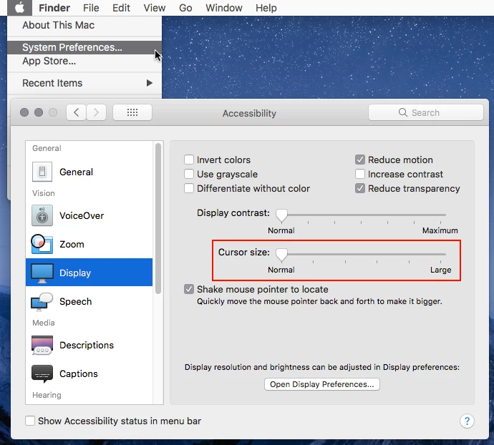Enable Differentiate without color
This screenshot has width=494, height=445.
189,188
